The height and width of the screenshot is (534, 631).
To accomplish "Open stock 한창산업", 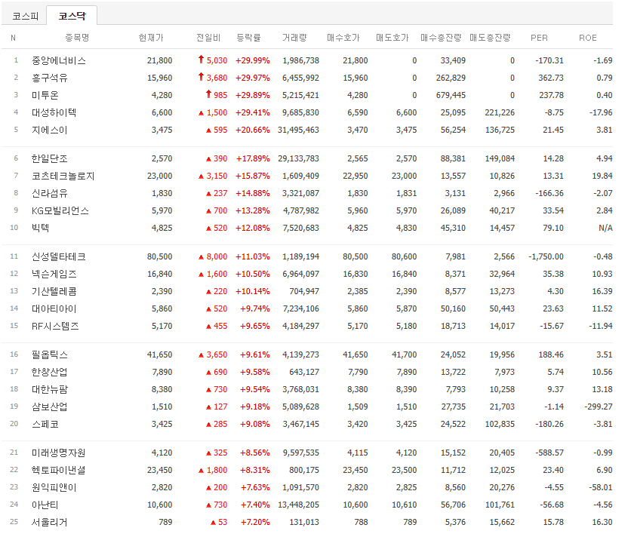I will [x=50, y=373].
